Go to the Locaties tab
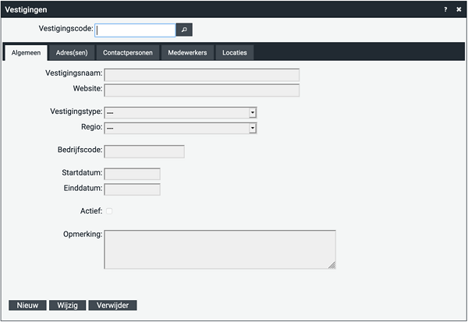The width and height of the screenshot is (468, 322). (235, 53)
